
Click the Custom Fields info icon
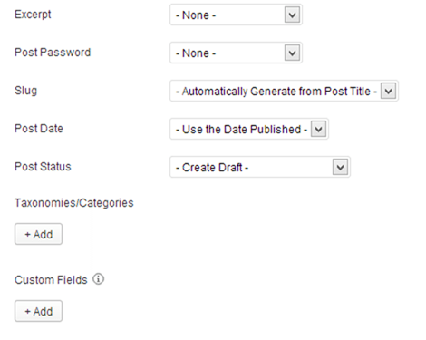pos(98,279)
